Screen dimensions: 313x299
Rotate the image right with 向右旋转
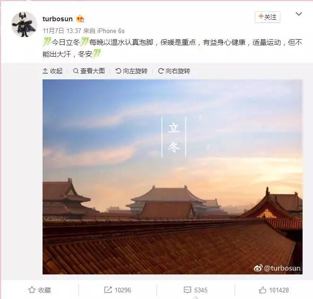174,71
